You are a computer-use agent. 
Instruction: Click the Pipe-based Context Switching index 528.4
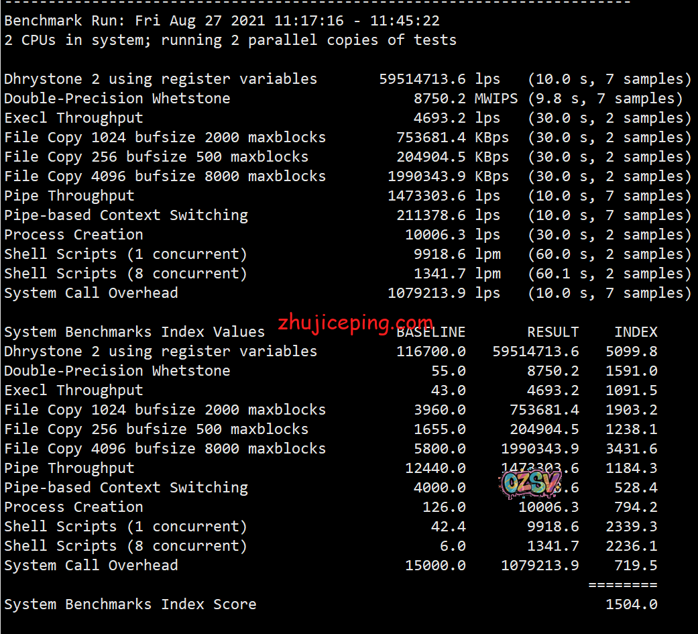[636, 488]
